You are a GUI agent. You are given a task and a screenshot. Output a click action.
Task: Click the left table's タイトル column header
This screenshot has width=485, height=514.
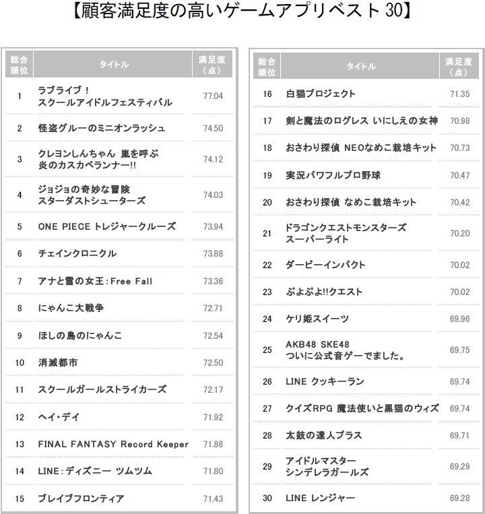pos(114,65)
